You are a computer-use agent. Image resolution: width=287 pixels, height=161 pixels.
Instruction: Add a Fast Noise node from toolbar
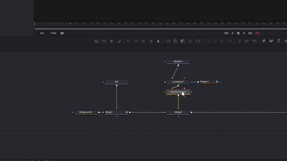(x=104, y=41)
